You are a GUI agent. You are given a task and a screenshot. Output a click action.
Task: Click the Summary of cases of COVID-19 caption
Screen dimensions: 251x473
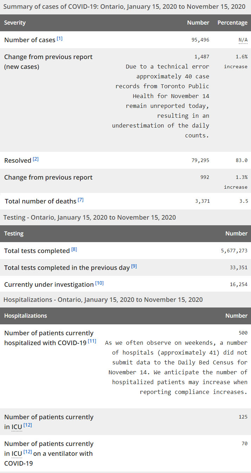tap(125, 7)
